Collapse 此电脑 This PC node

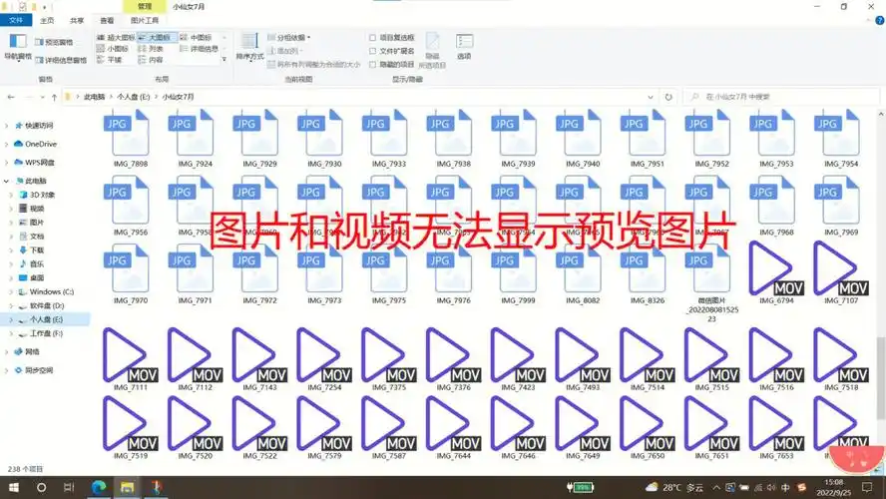(x=7, y=182)
